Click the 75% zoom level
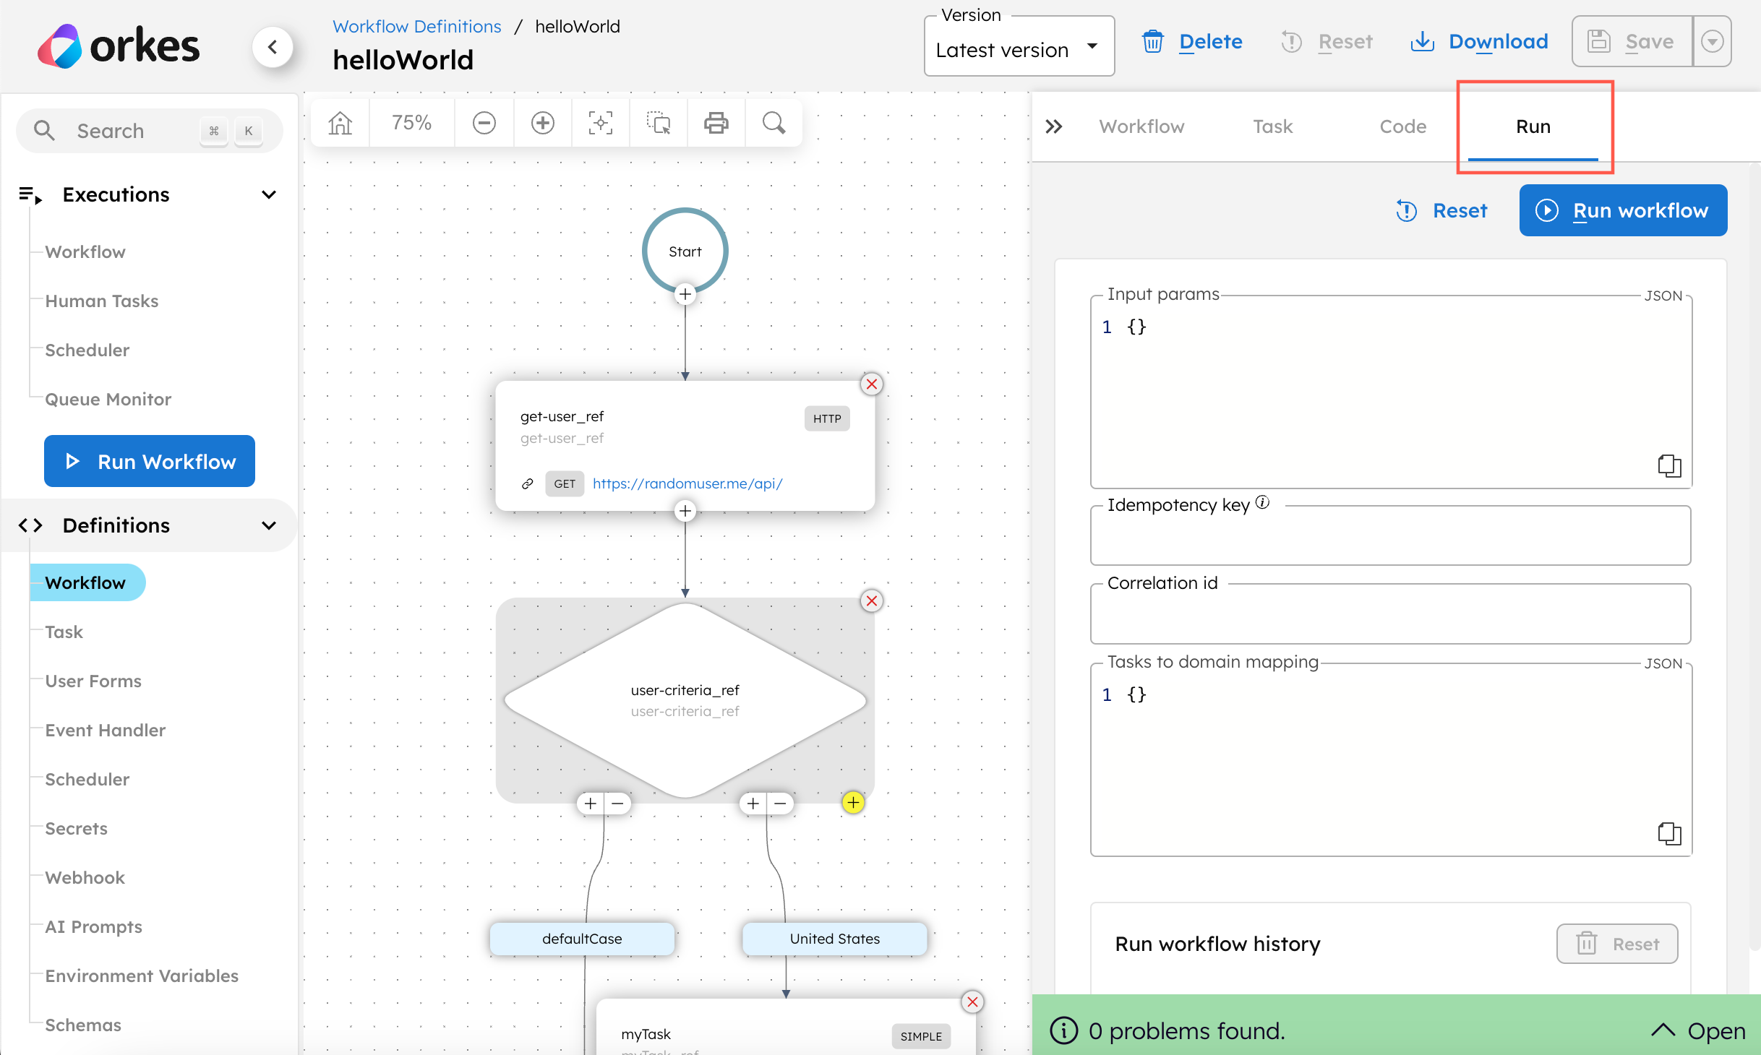This screenshot has width=1761, height=1055. coord(411,123)
